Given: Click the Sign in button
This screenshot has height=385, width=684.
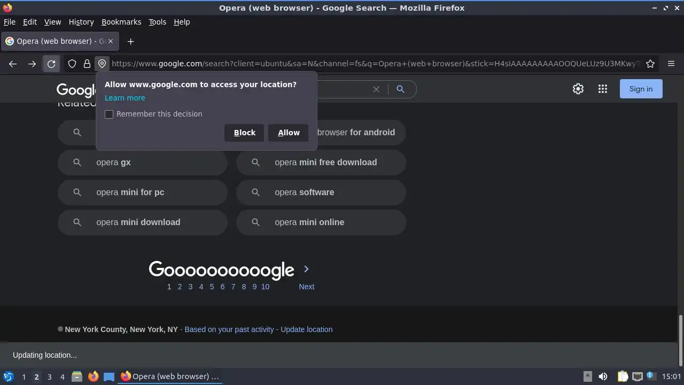Looking at the screenshot, I should coord(641,89).
